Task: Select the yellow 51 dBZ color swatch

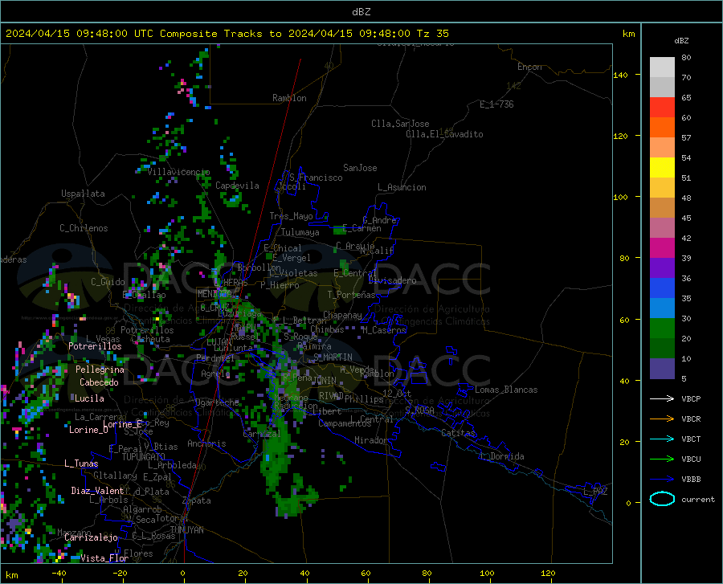Action: (662, 168)
